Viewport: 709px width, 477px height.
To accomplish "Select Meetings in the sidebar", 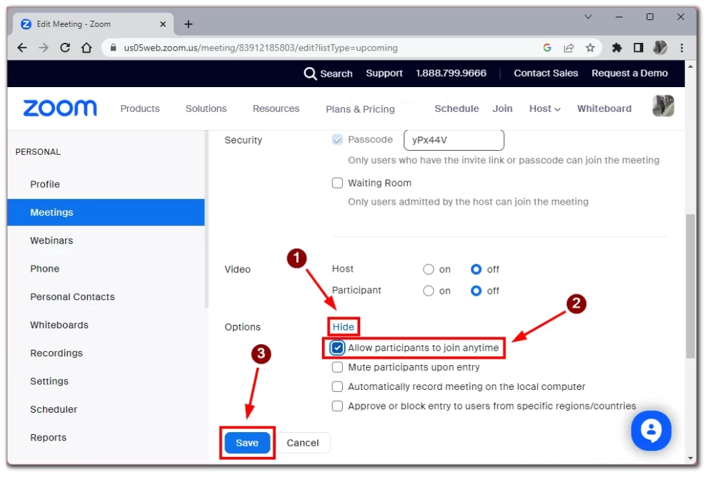I will pyautogui.click(x=106, y=212).
